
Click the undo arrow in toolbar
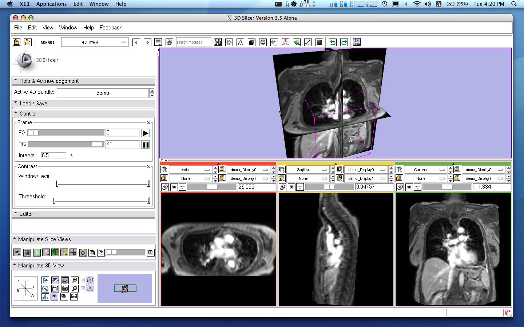click(x=333, y=43)
